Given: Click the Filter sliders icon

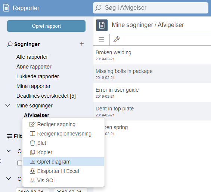Looking at the screenshot, I should point(10,136).
